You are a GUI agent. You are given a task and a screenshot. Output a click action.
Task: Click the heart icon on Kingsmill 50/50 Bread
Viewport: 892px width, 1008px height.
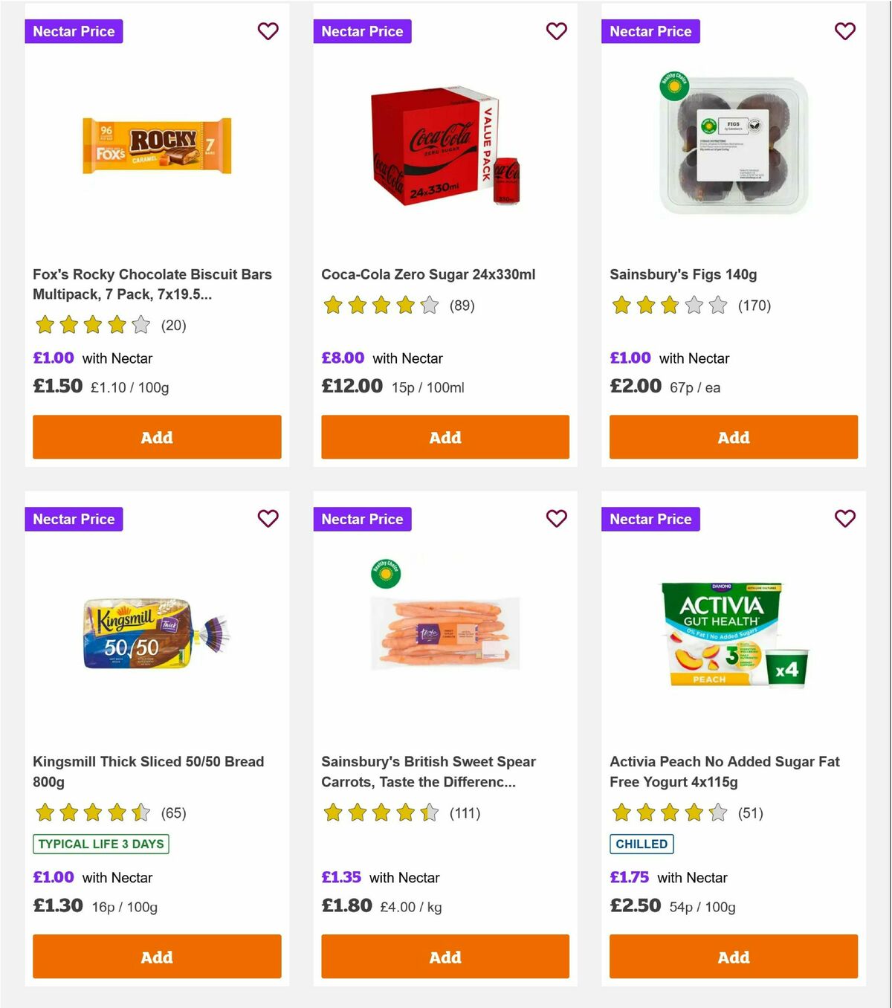pyautogui.click(x=268, y=519)
